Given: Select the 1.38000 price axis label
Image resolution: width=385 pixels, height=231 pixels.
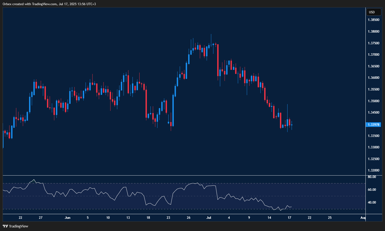Looking at the screenshot, I should tap(373, 32).
